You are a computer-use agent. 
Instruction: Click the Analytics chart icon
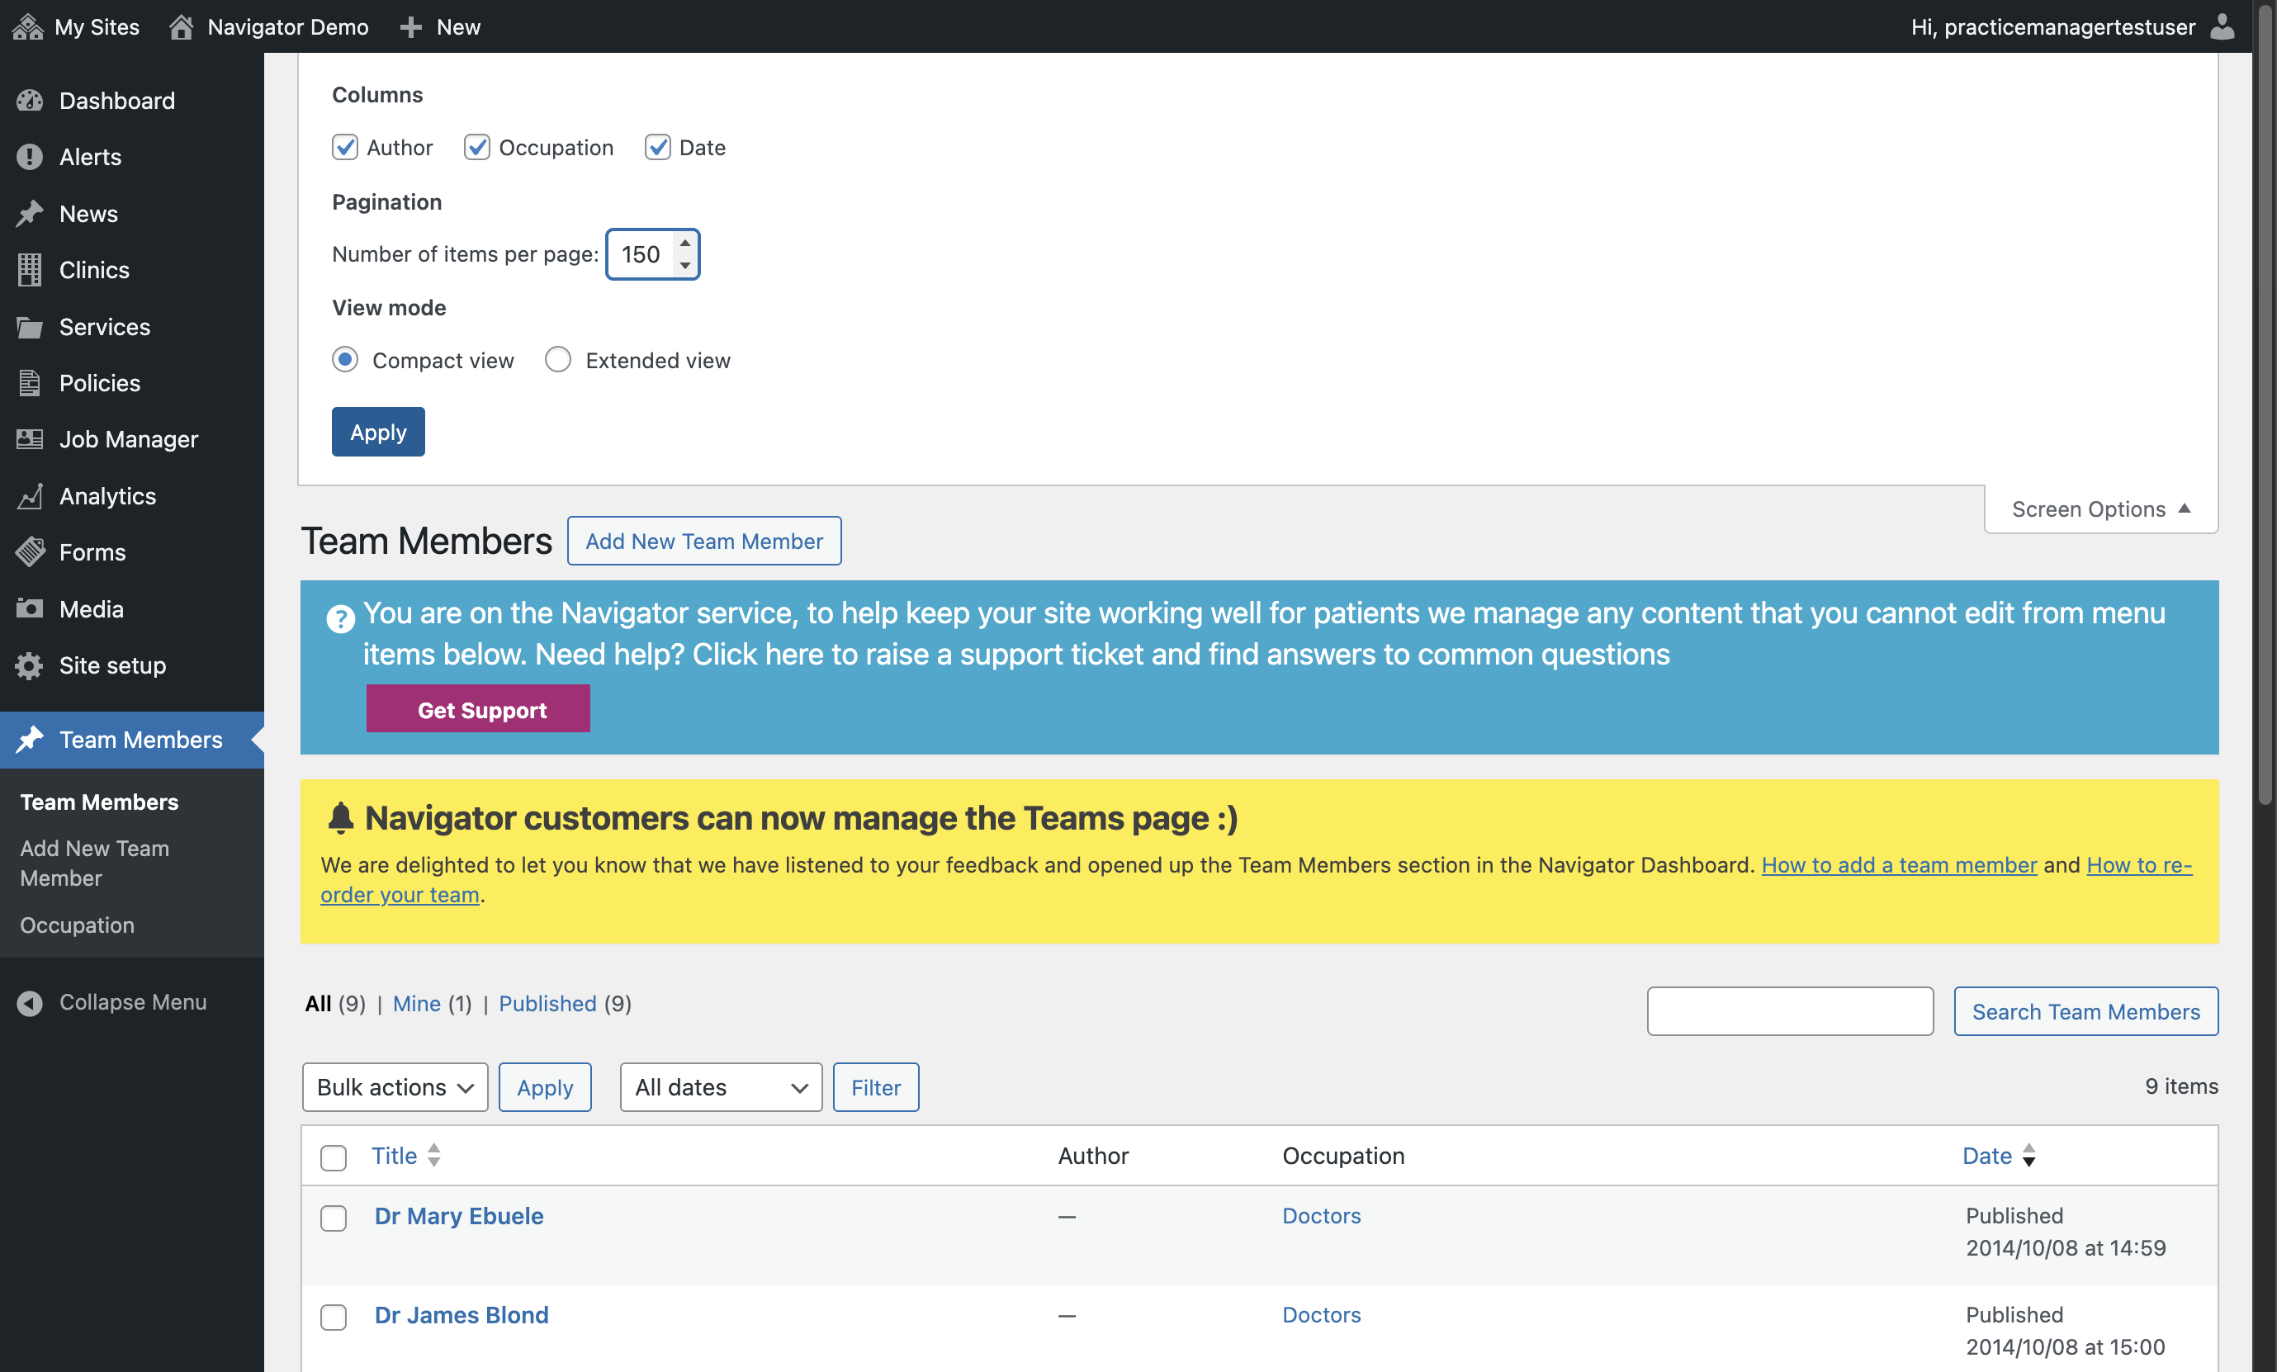(30, 496)
